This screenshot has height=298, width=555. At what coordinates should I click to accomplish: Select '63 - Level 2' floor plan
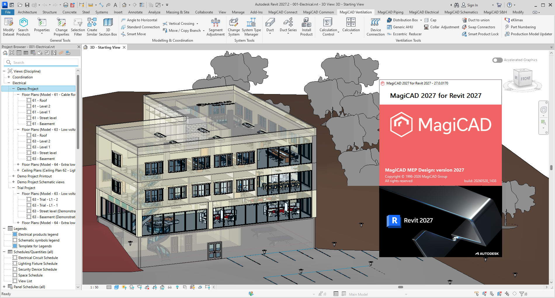[x=41, y=141]
